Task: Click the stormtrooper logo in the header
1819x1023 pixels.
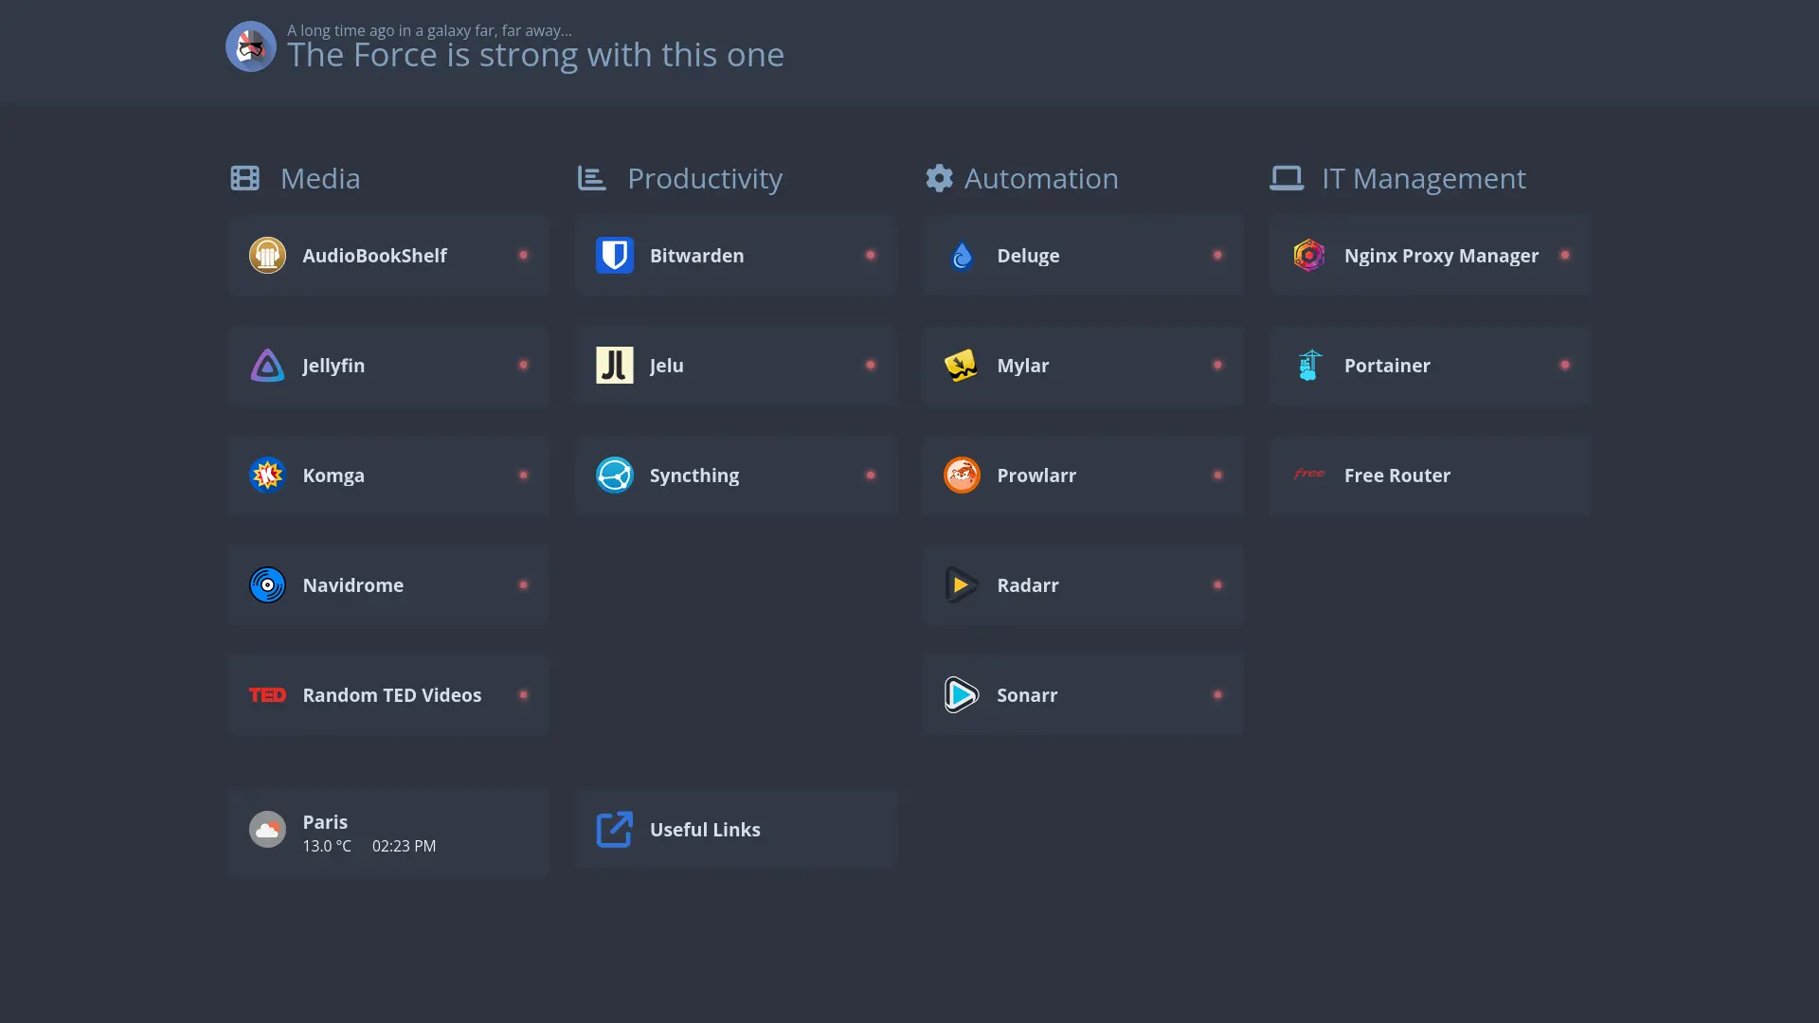Action: 249,46
